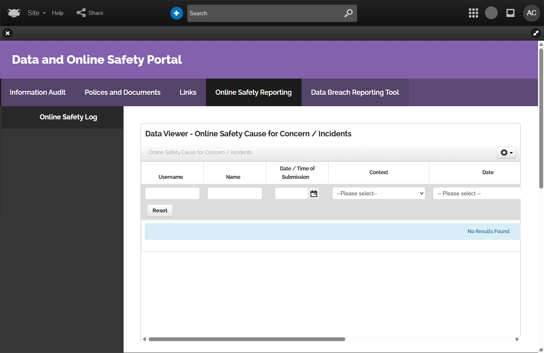Open the notifications inbox icon
This screenshot has height=353, width=544.
pyautogui.click(x=510, y=13)
